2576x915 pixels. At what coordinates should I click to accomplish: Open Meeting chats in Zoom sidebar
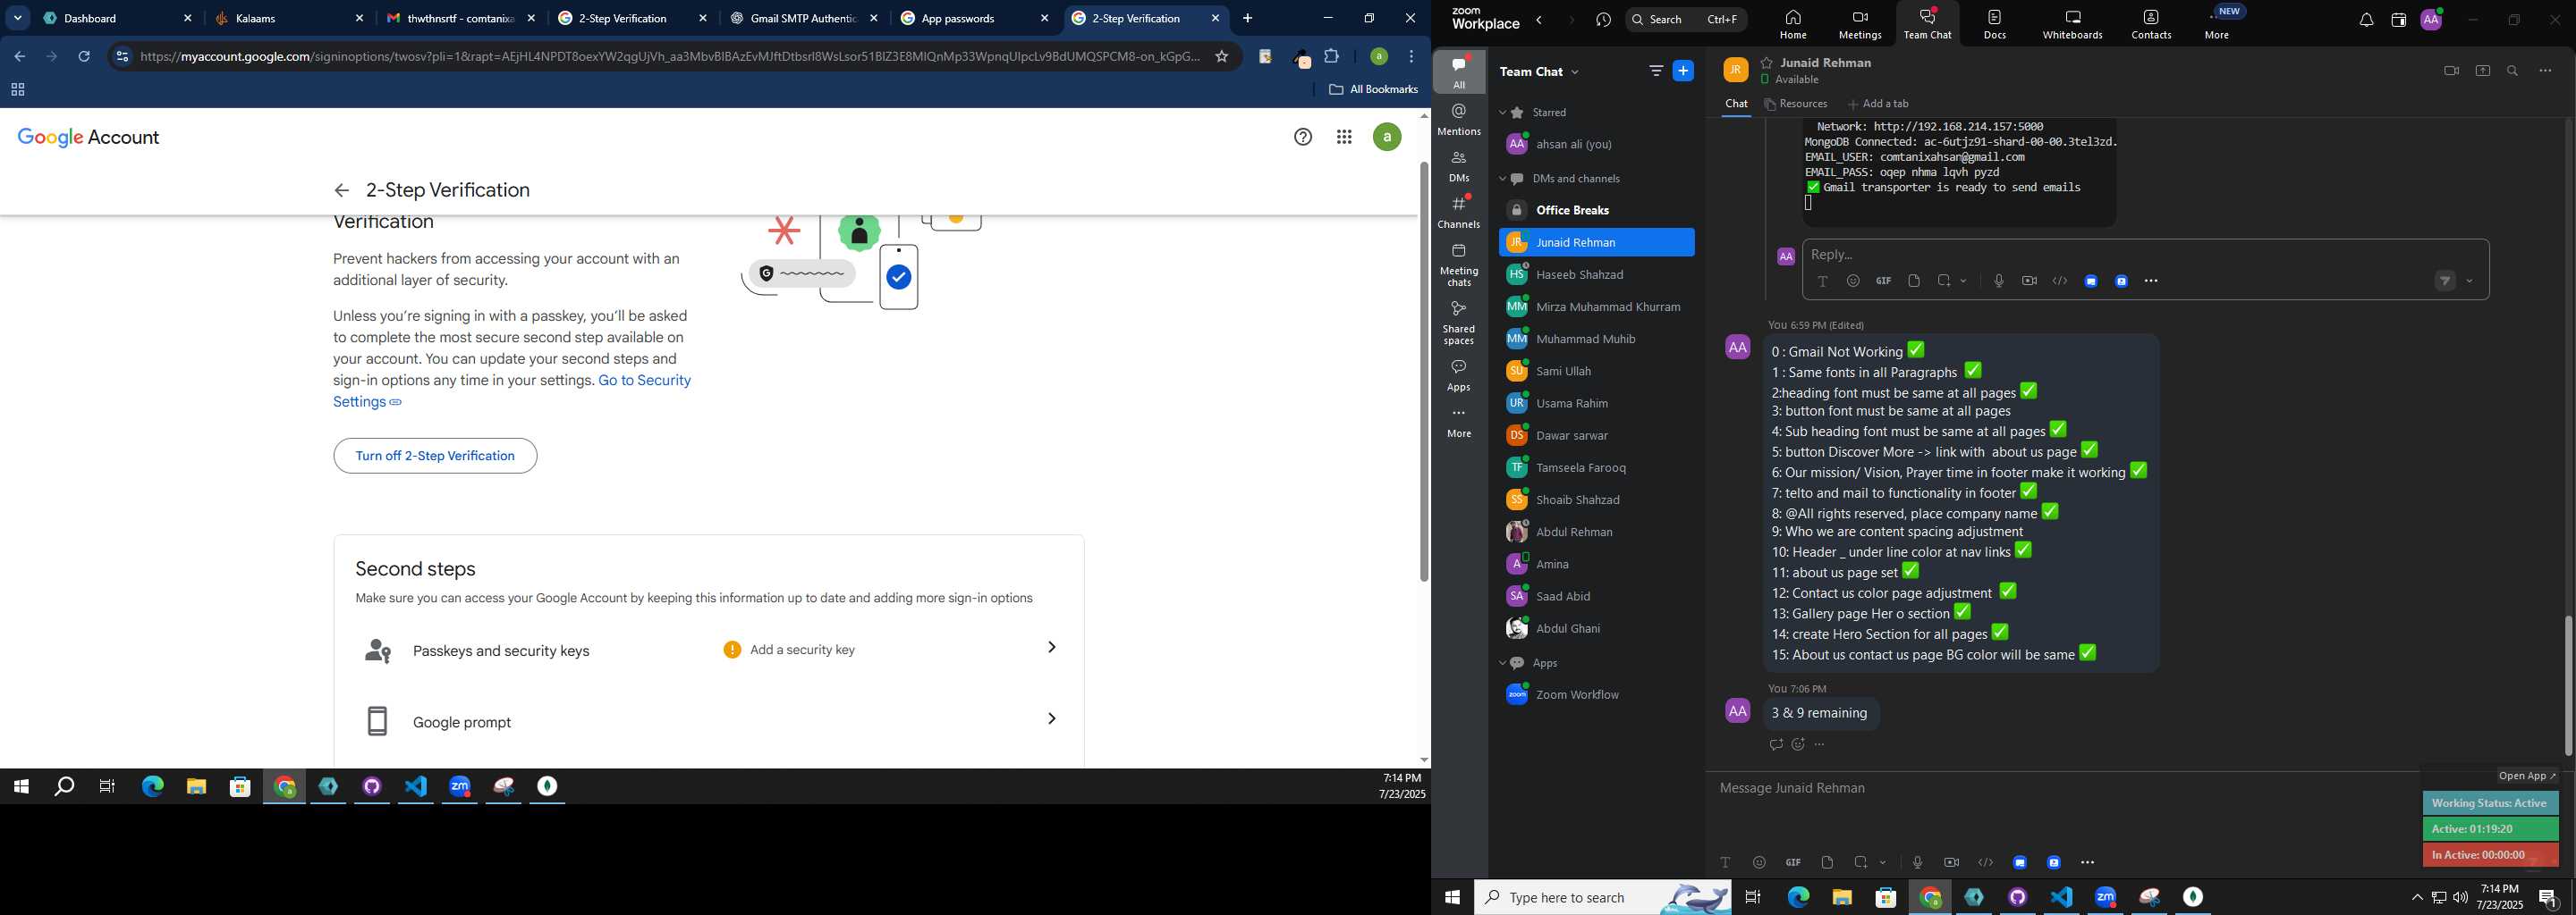1459,265
